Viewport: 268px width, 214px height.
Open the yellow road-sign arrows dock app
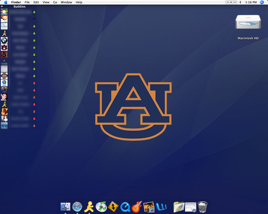tap(113, 207)
